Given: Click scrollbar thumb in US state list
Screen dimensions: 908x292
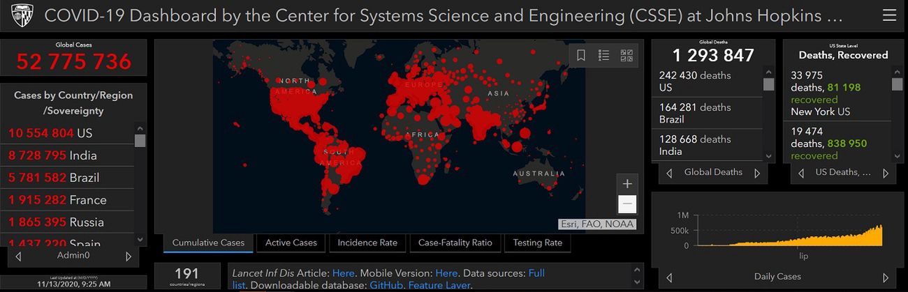Looking at the screenshot, I should tap(898, 84).
